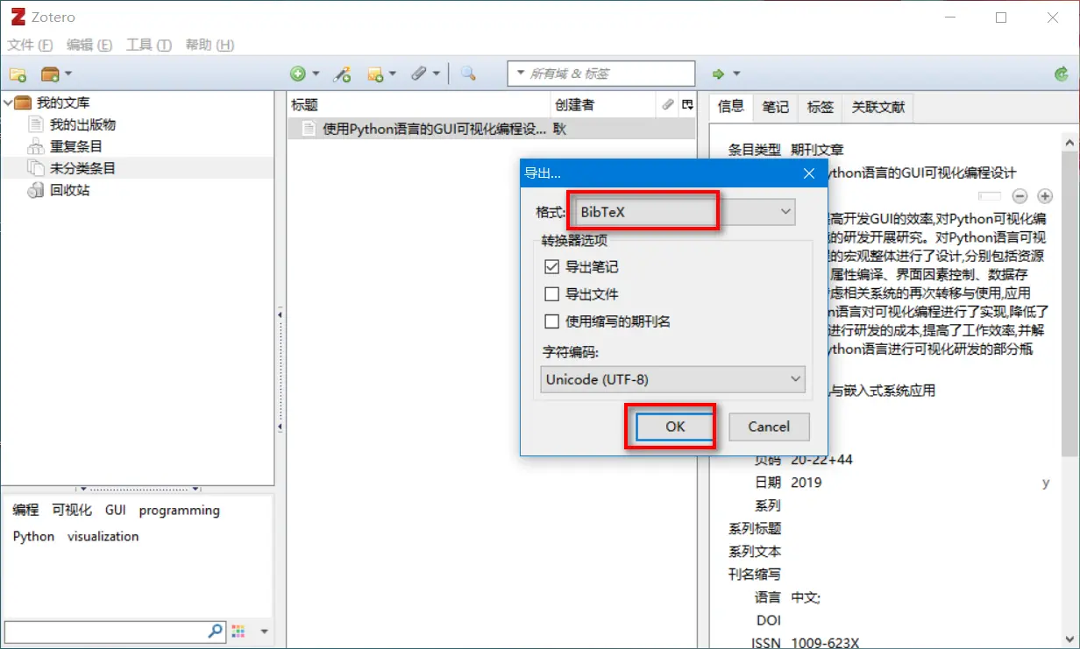Click the Add Item by Identifier wand
The width and height of the screenshot is (1080, 649).
point(342,74)
